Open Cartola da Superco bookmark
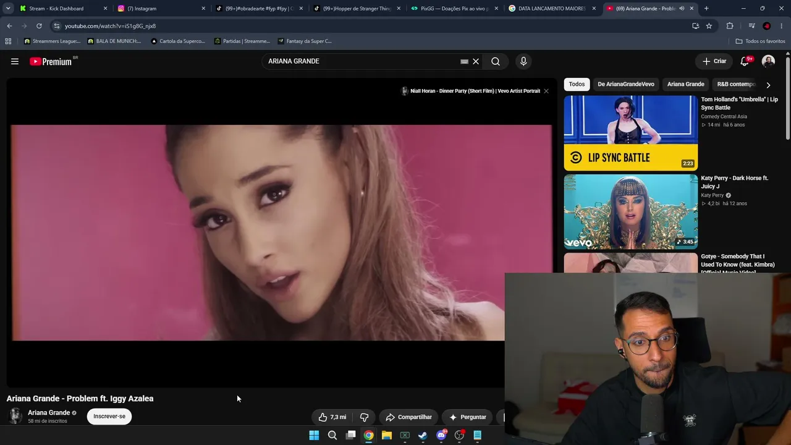 point(178,41)
